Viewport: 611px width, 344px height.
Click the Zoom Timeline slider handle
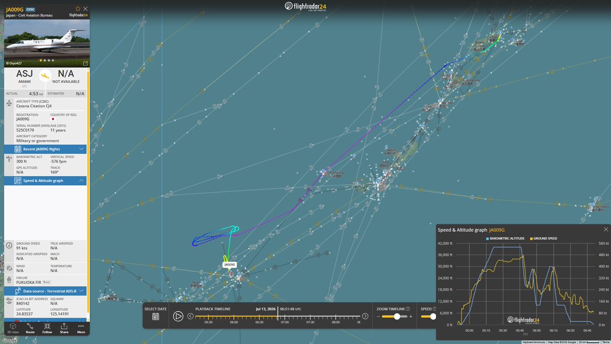pyautogui.click(x=397, y=316)
